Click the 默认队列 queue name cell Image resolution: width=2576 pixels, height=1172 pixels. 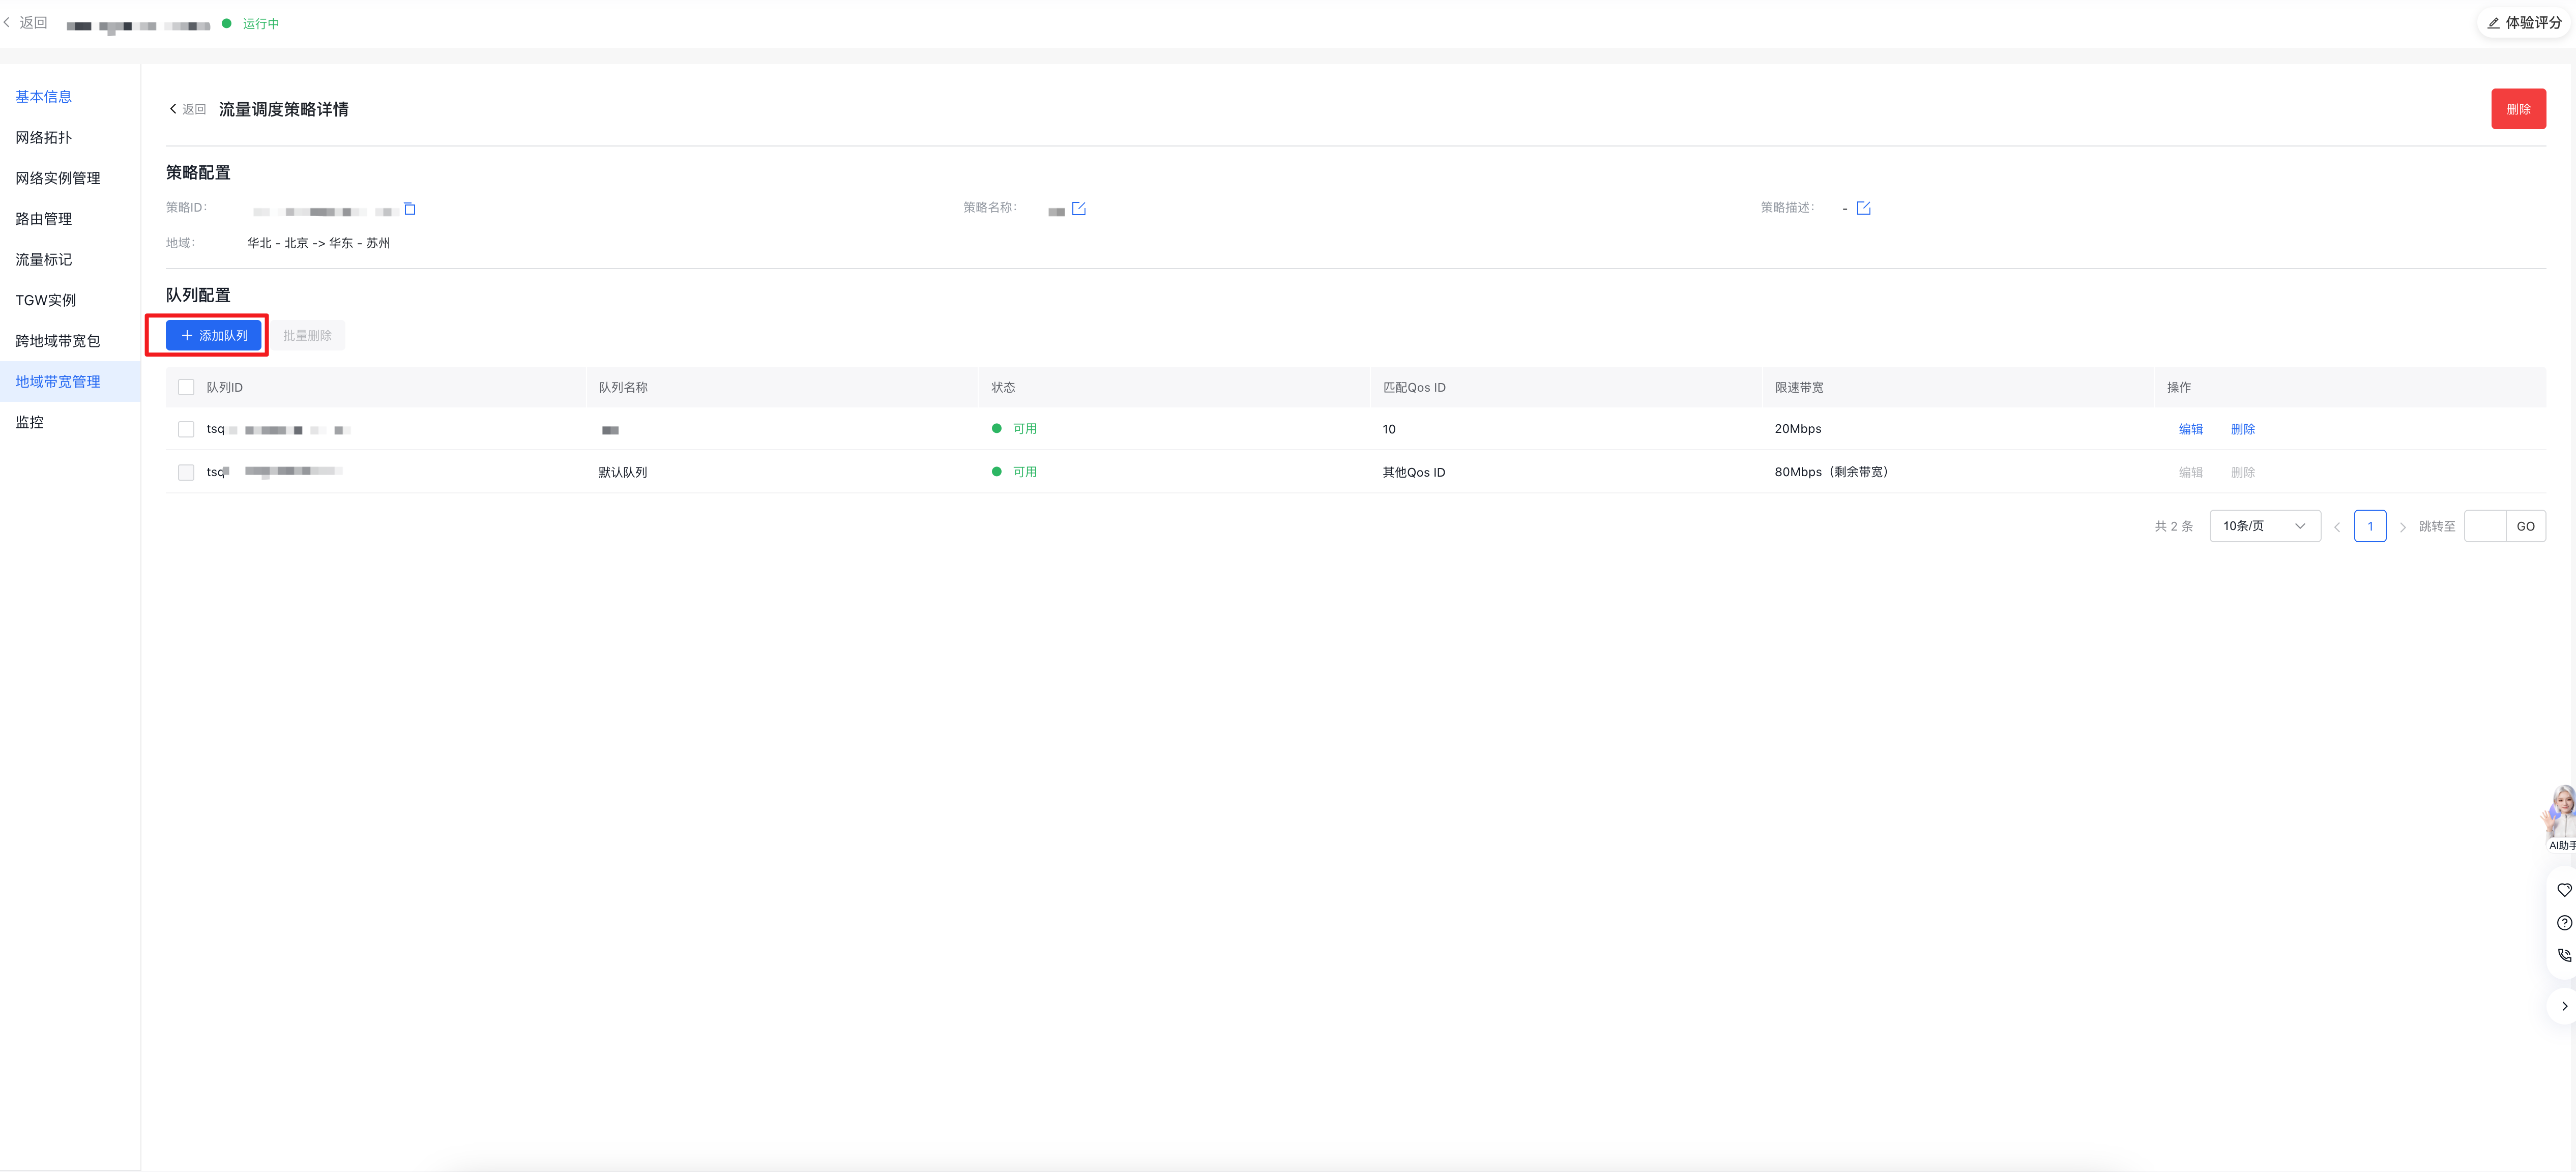tap(623, 472)
